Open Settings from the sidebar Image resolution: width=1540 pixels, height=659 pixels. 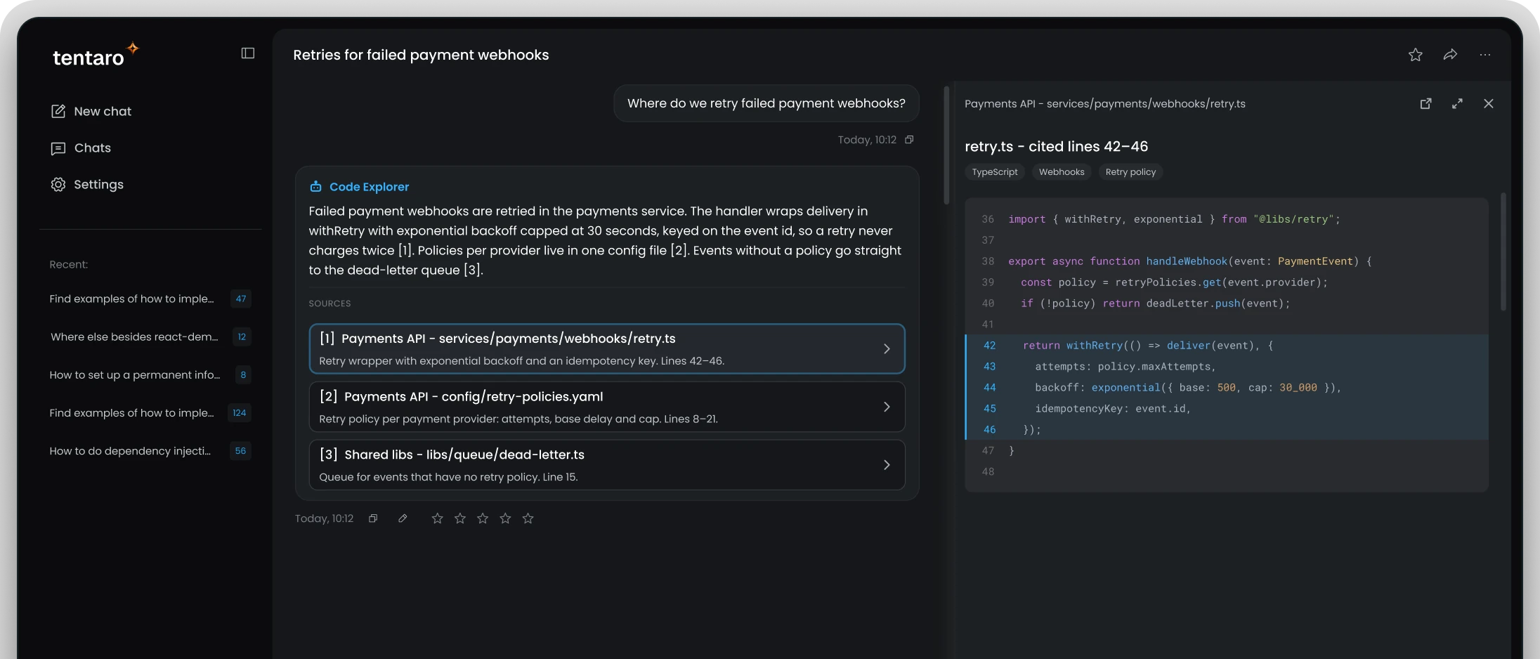coord(87,185)
